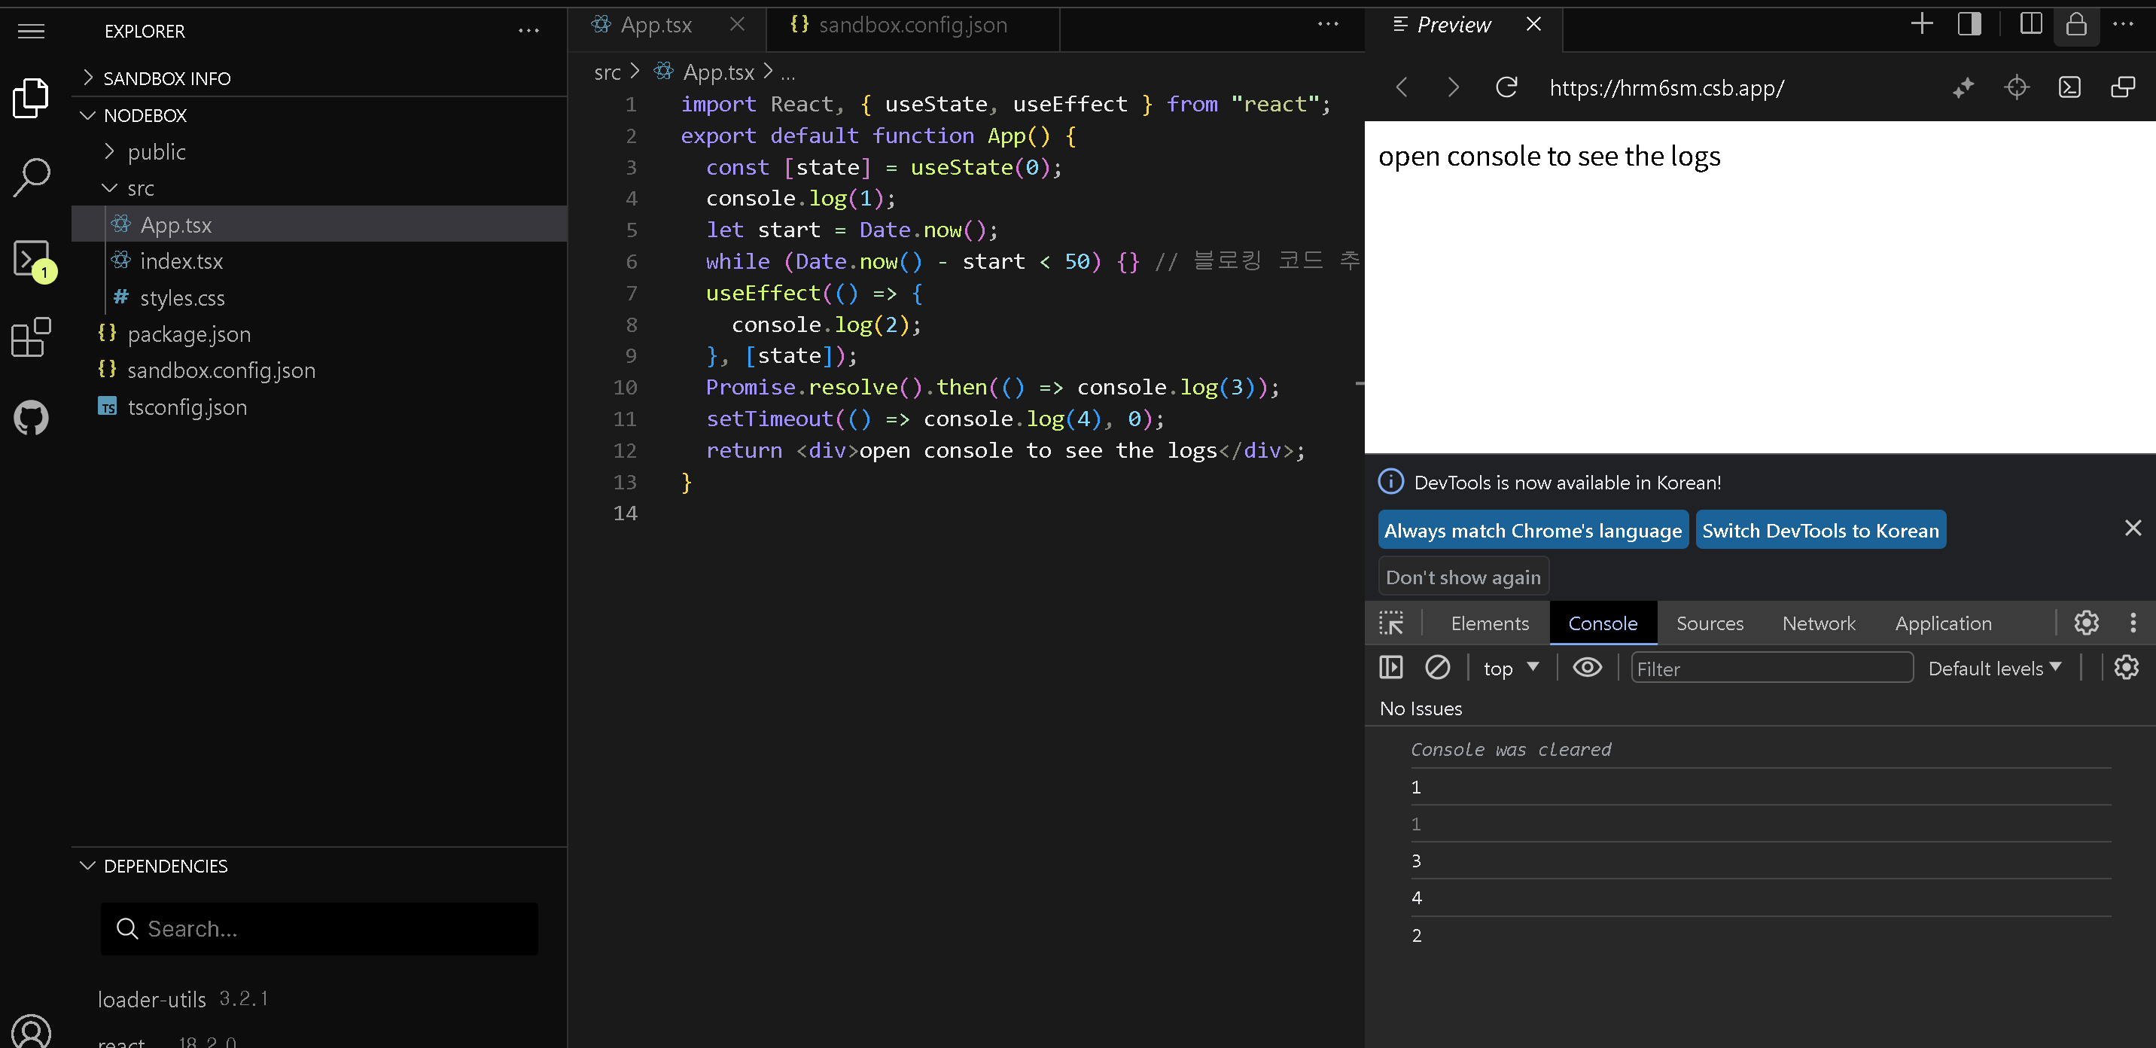Toggle the preview lock icon
Image resolution: width=2156 pixels, height=1048 pixels.
pos(2075,24)
